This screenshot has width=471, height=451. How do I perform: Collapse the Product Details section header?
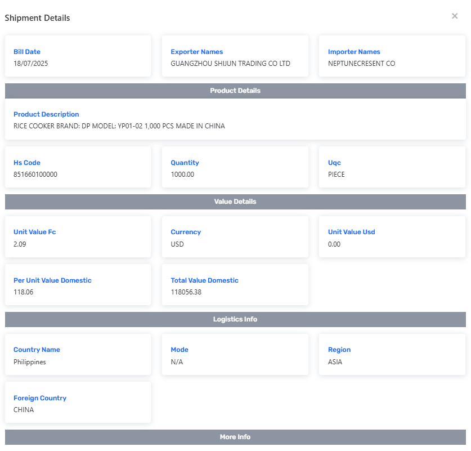235,91
